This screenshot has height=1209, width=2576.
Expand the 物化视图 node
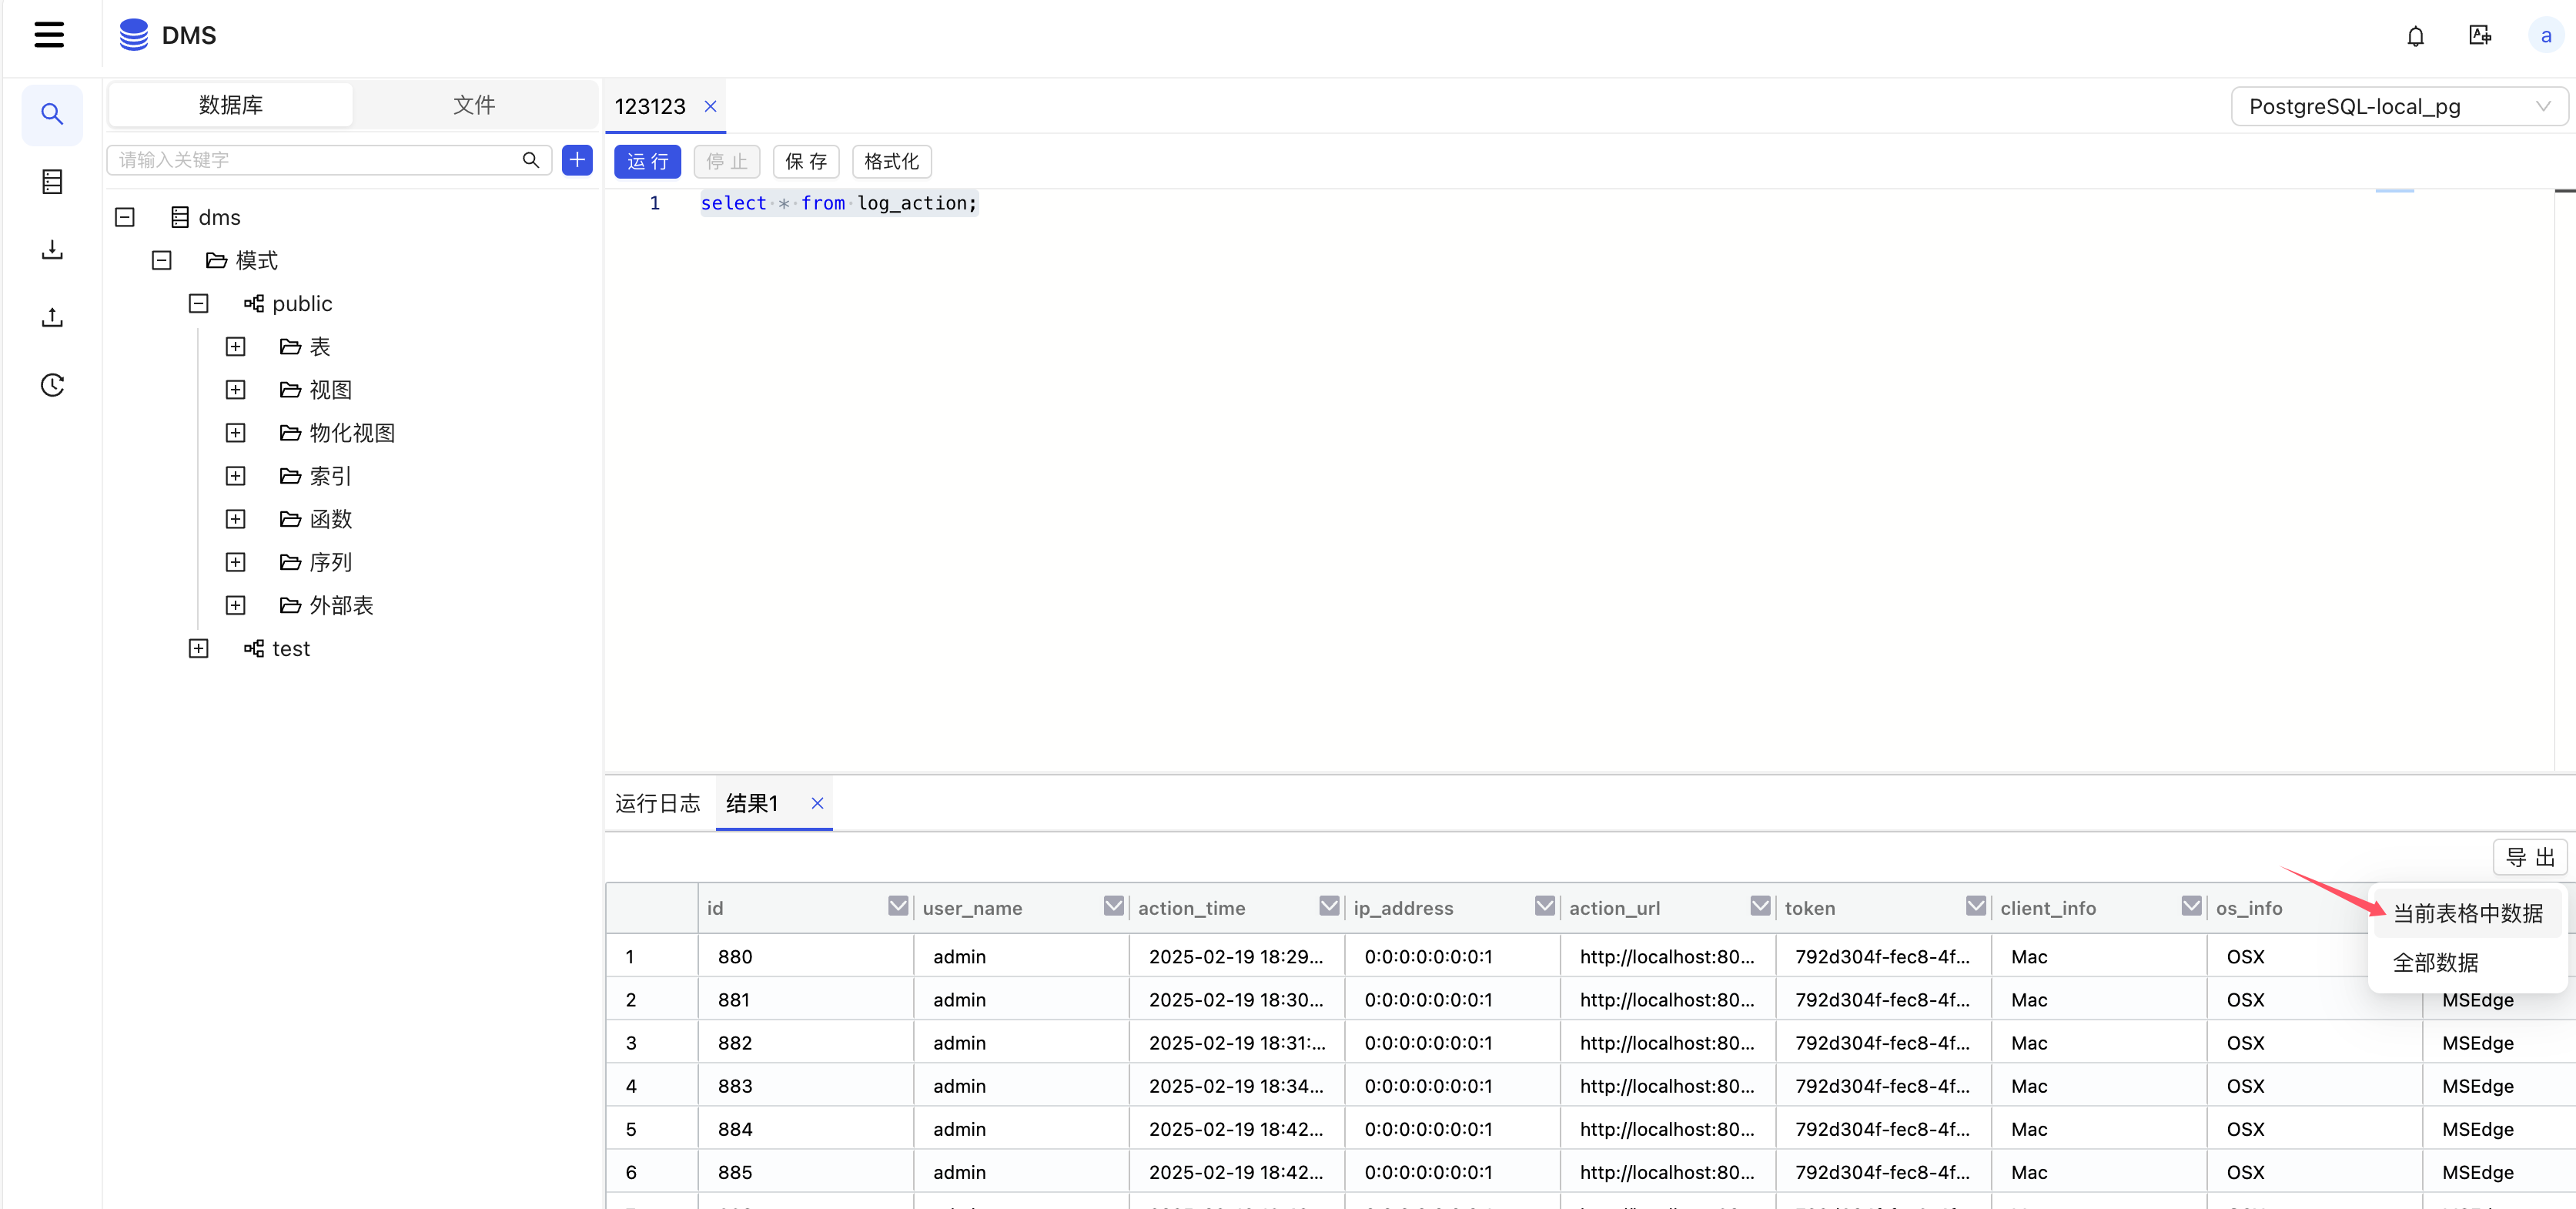(x=236, y=432)
